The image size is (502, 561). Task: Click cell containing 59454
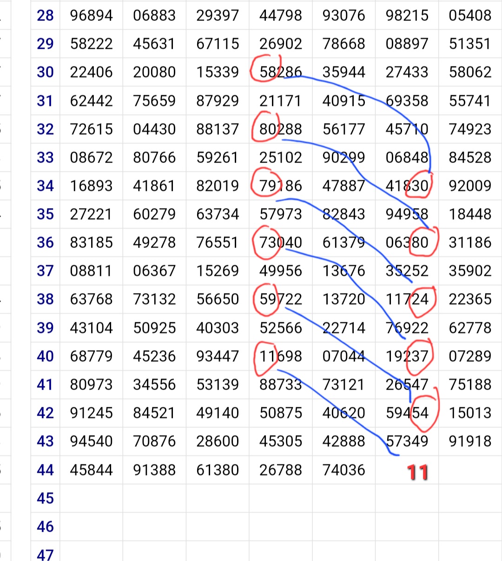click(x=407, y=413)
